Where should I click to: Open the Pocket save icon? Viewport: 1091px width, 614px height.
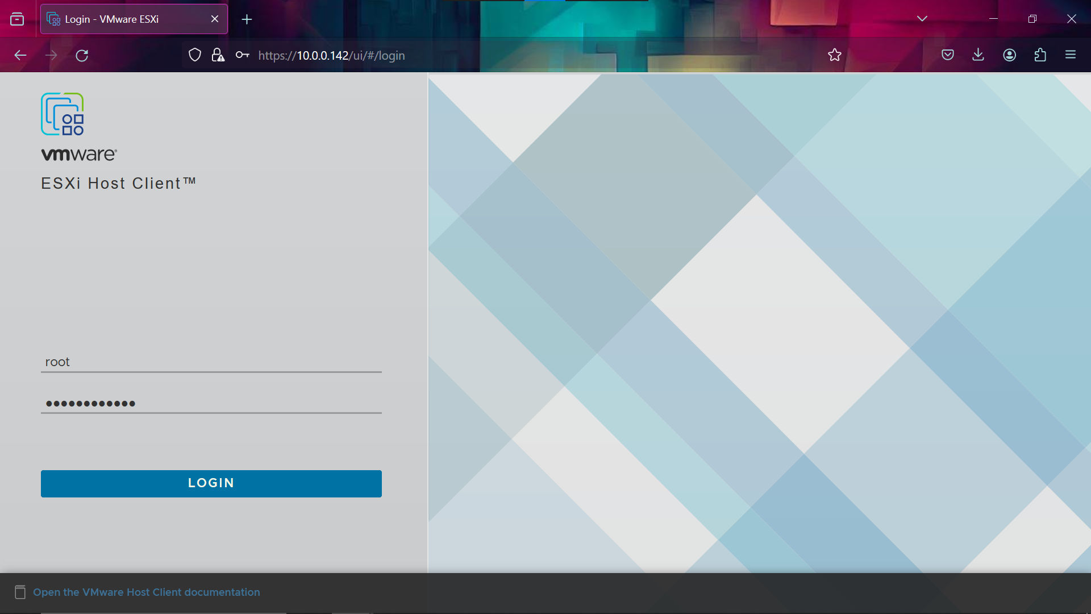click(947, 55)
